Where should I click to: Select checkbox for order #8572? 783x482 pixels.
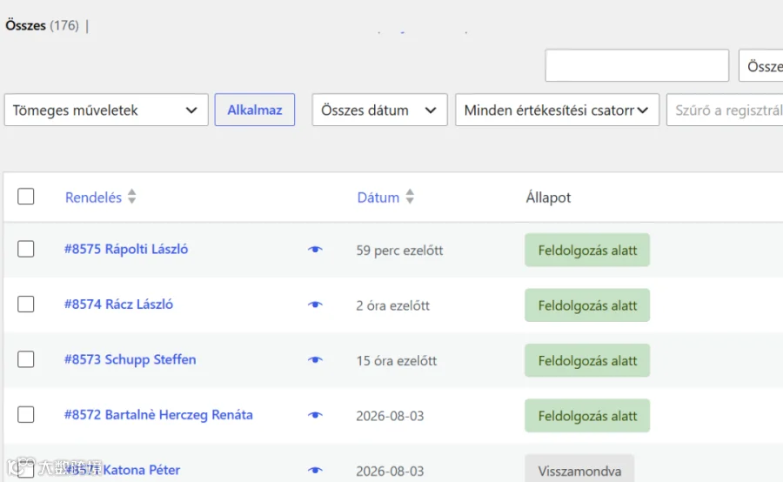pyautogui.click(x=26, y=414)
